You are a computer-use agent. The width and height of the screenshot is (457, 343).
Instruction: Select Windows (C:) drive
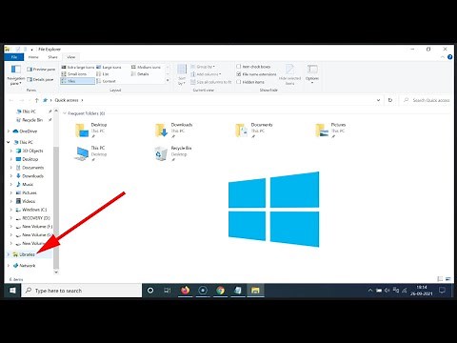click(31, 210)
